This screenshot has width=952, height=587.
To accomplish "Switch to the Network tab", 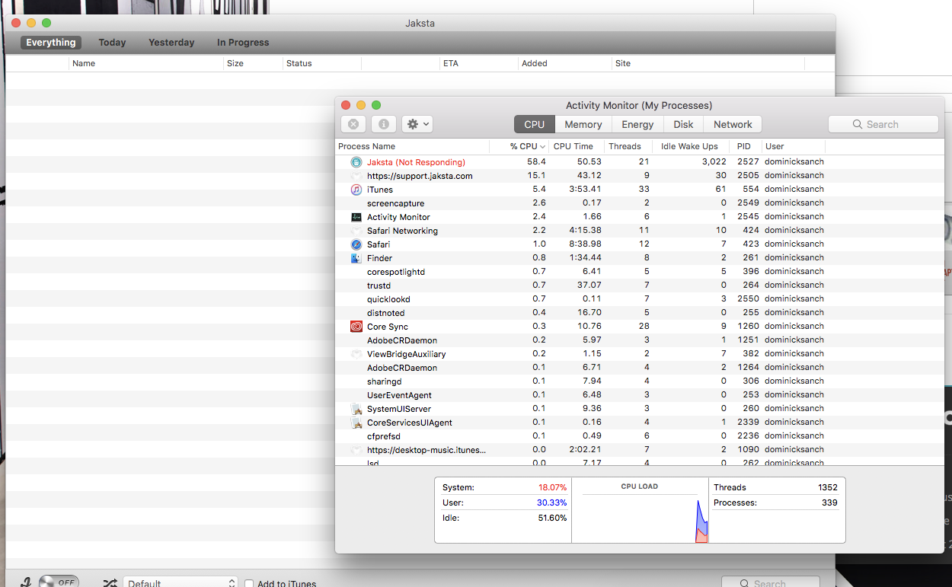I will click(x=733, y=124).
